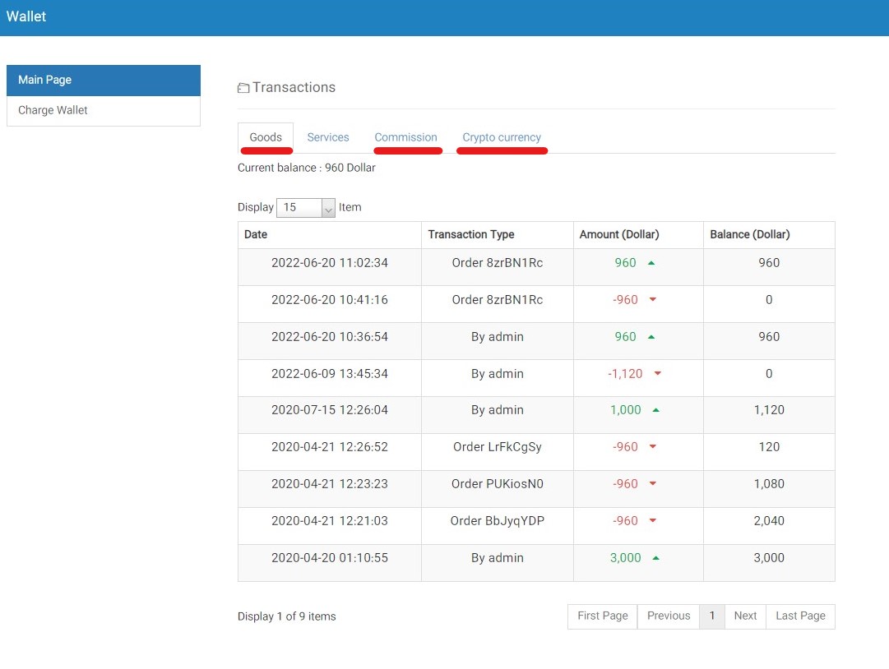Click By admin in 2020-07-15 row

[498, 410]
